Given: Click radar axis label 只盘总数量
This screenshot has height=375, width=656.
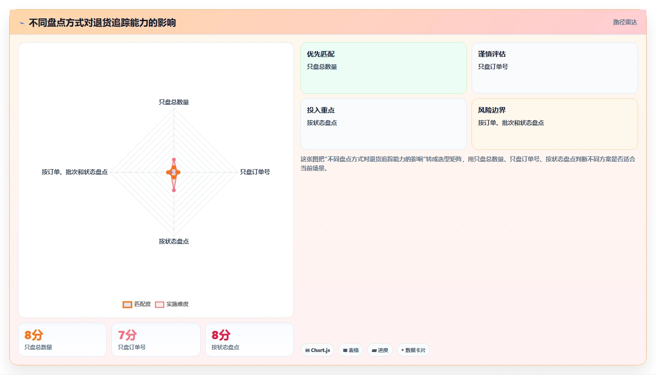Looking at the screenshot, I should click(174, 102).
